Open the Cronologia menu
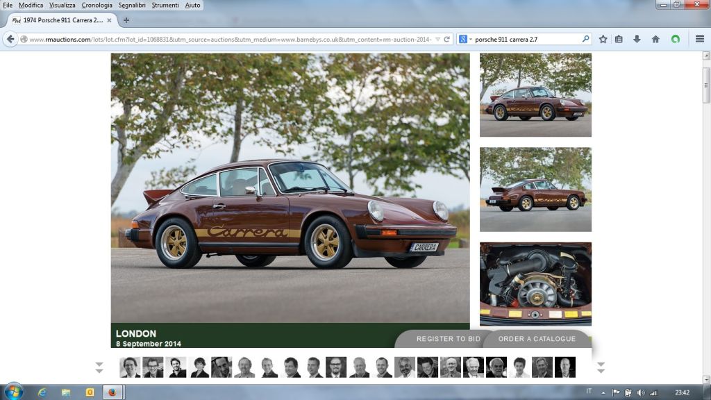Screen dimensions: 711x400 pos(97,6)
